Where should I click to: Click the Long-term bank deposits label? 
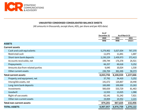[x=21, y=85]
